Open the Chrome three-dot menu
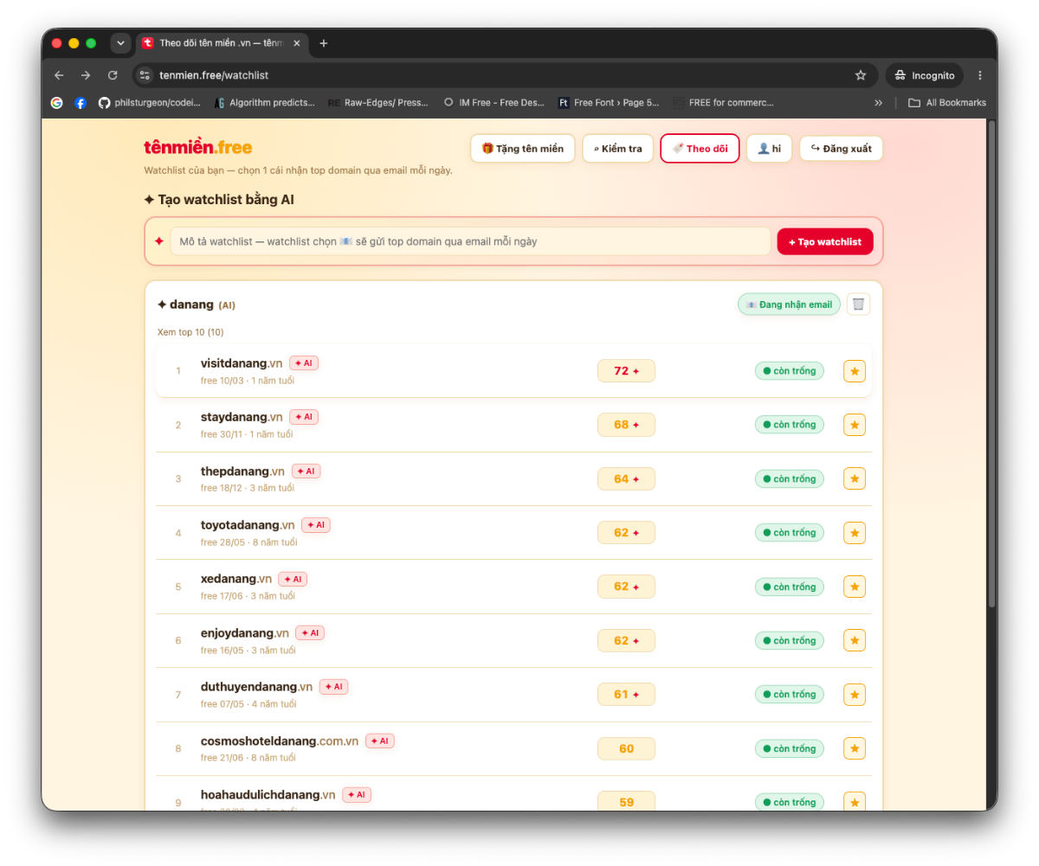 pyautogui.click(x=980, y=75)
